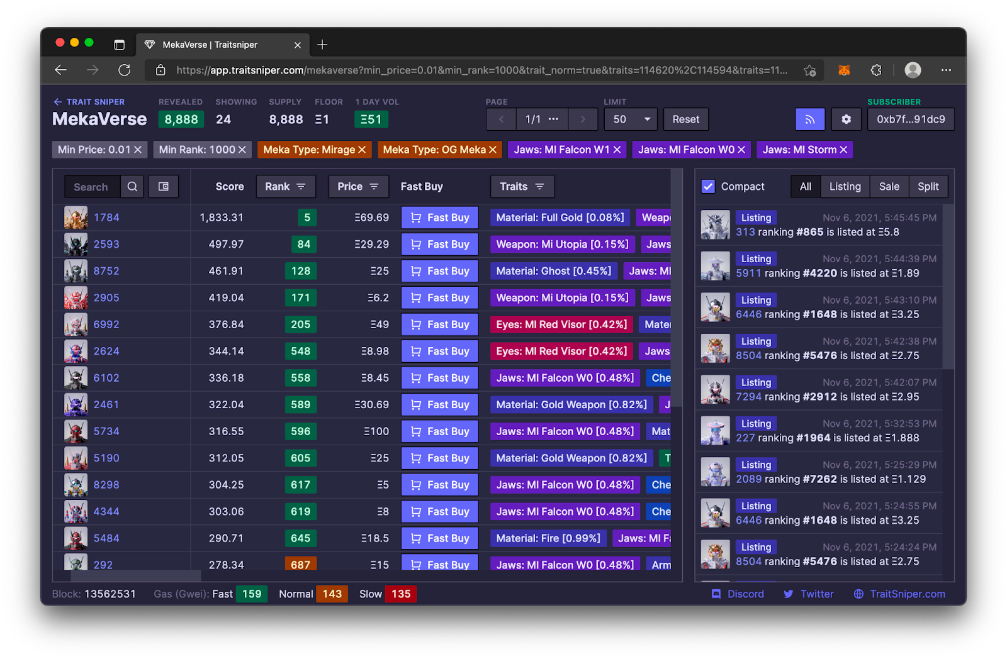Go to previous results page

coord(502,119)
